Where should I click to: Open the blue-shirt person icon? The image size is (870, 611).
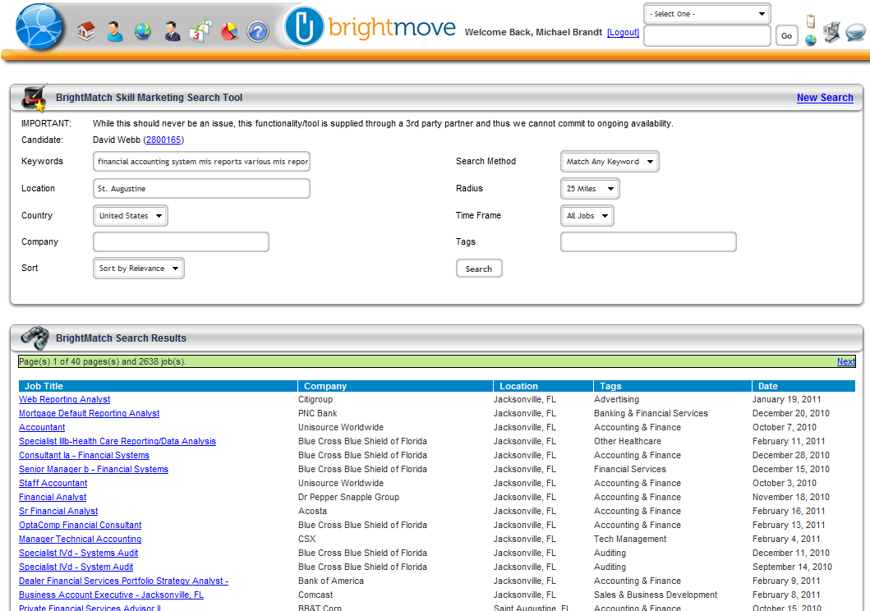click(x=115, y=31)
